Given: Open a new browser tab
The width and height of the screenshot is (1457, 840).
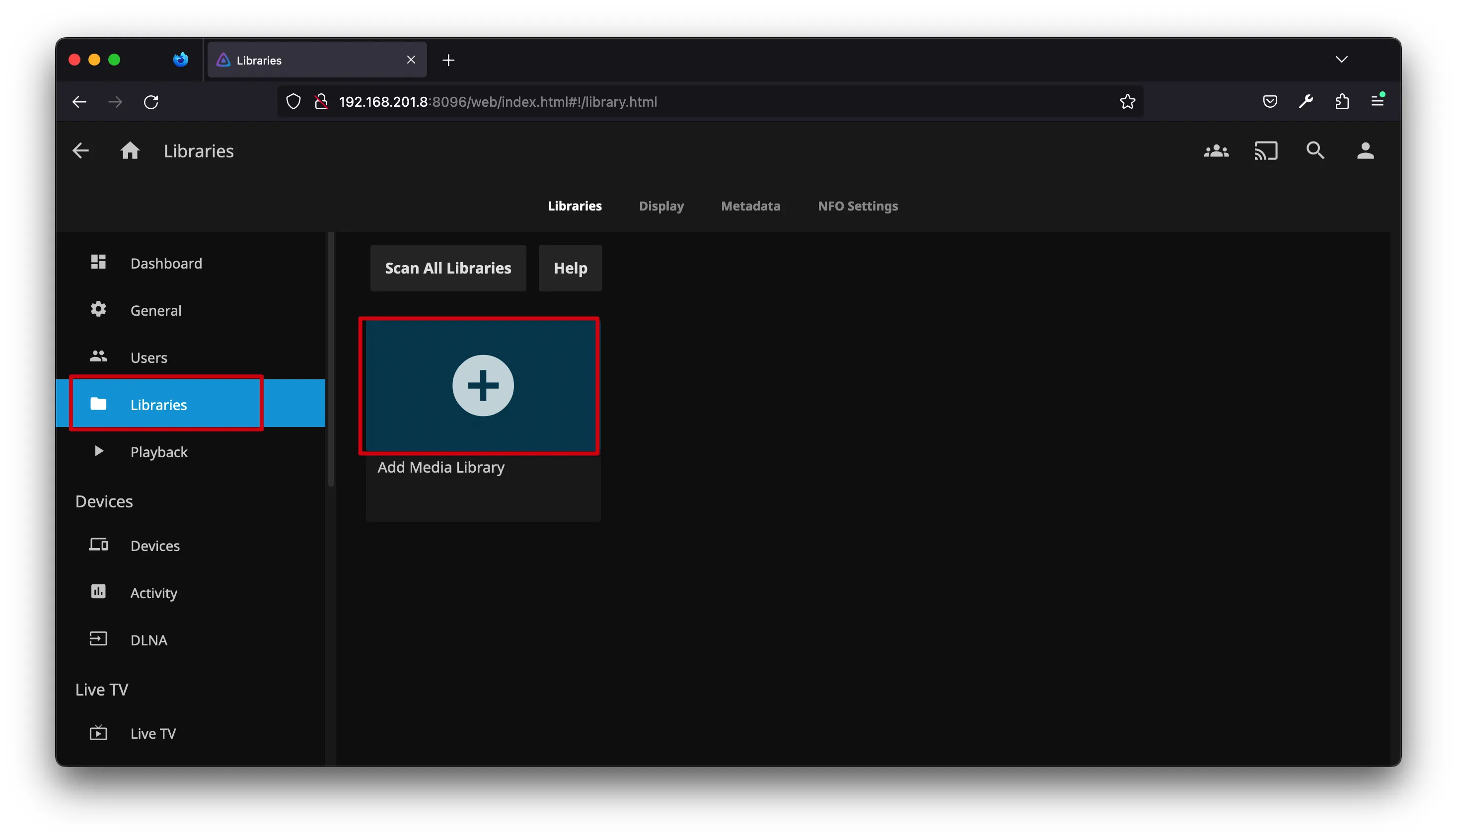Looking at the screenshot, I should 448,60.
